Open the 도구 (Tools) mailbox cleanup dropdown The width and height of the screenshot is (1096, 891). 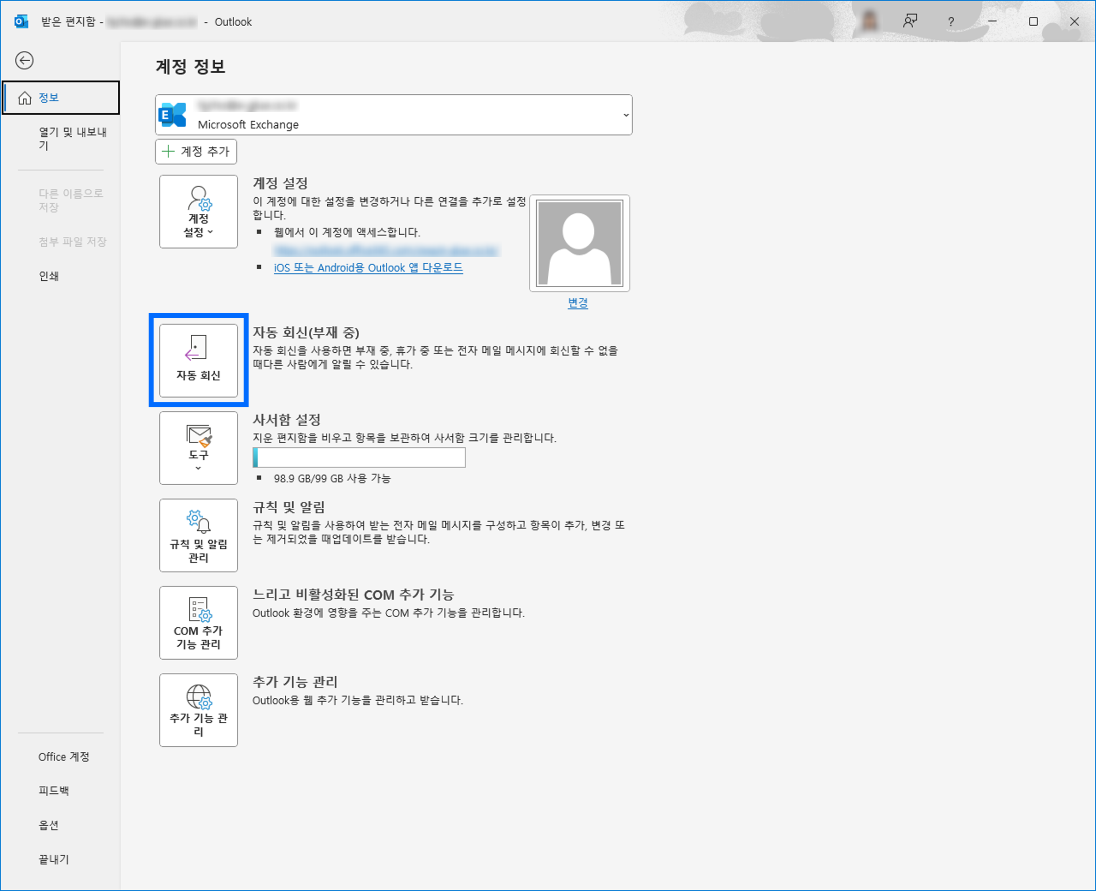198,448
